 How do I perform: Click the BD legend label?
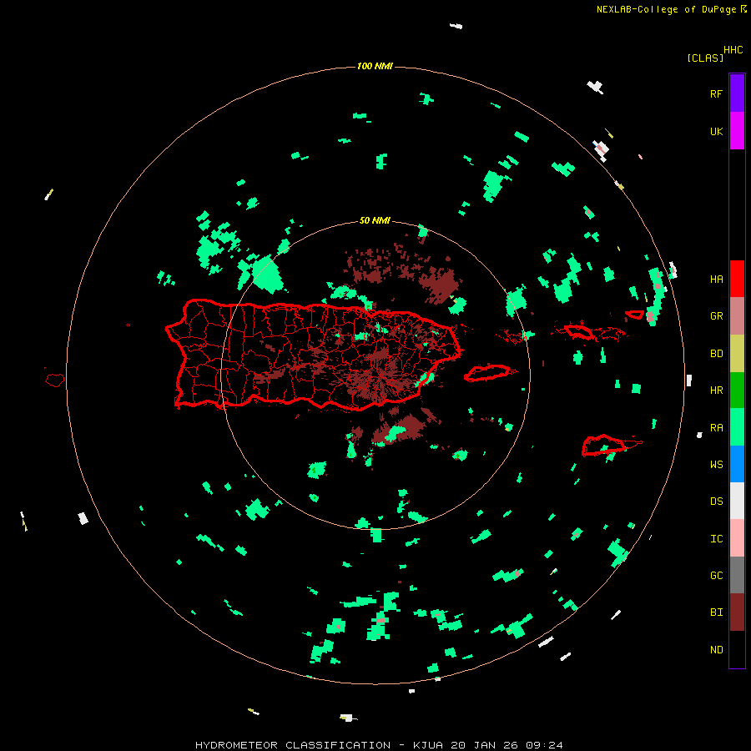(716, 354)
